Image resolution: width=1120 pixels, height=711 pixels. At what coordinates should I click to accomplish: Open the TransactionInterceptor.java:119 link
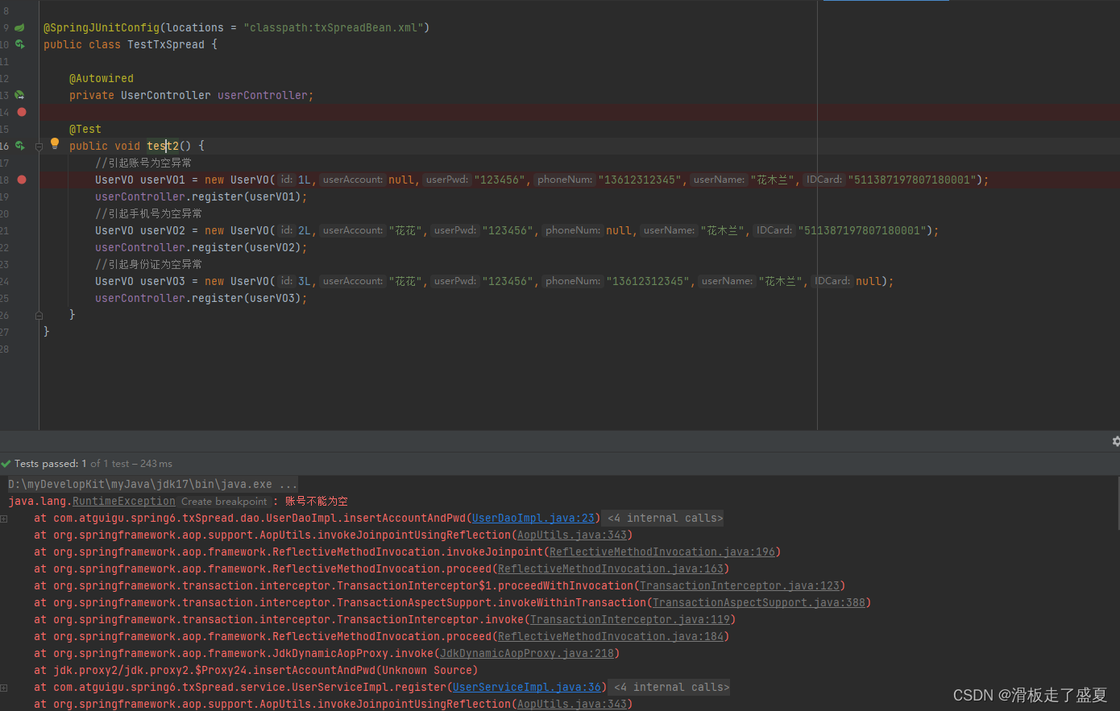point(629,620)
